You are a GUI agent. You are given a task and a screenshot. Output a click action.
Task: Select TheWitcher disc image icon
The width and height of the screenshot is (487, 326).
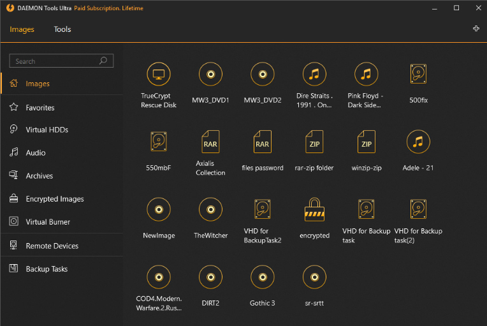[210, 209]
